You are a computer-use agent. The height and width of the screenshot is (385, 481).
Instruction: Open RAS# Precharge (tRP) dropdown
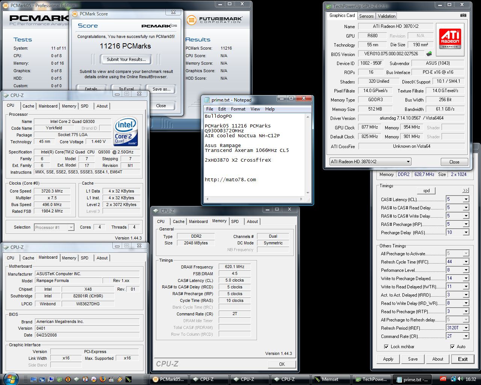466,224
